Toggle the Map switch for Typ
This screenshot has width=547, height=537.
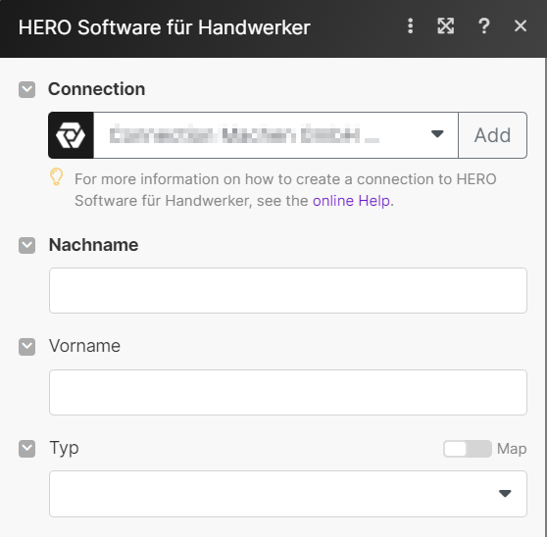coord(468,449)
